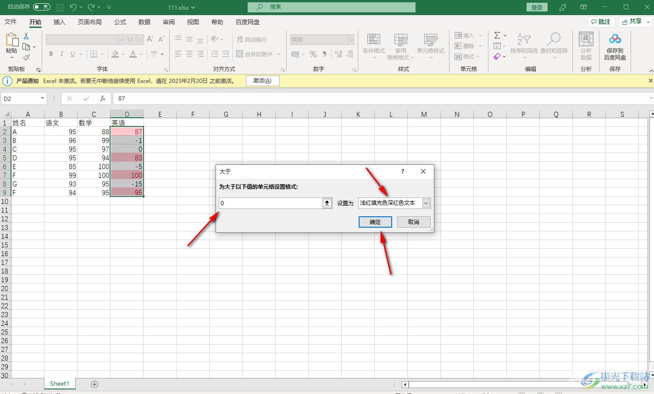The height and width of the screenshot is (394, 654).
Task: Click the 激活(A) activate button
Action: (x=262, y=81)
